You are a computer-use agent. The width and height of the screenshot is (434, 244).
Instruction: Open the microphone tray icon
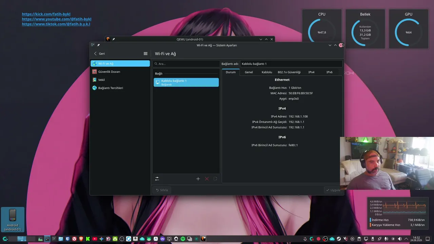click(386, 239)
